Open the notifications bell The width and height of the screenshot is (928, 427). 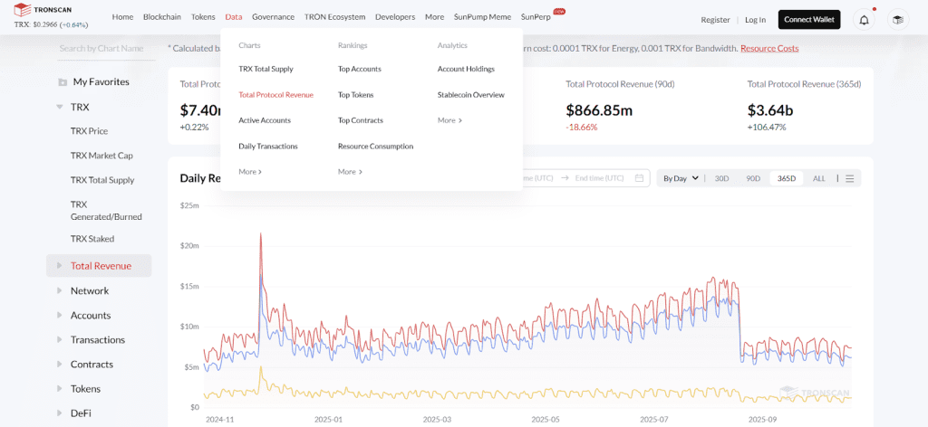[x=864, y=19]
